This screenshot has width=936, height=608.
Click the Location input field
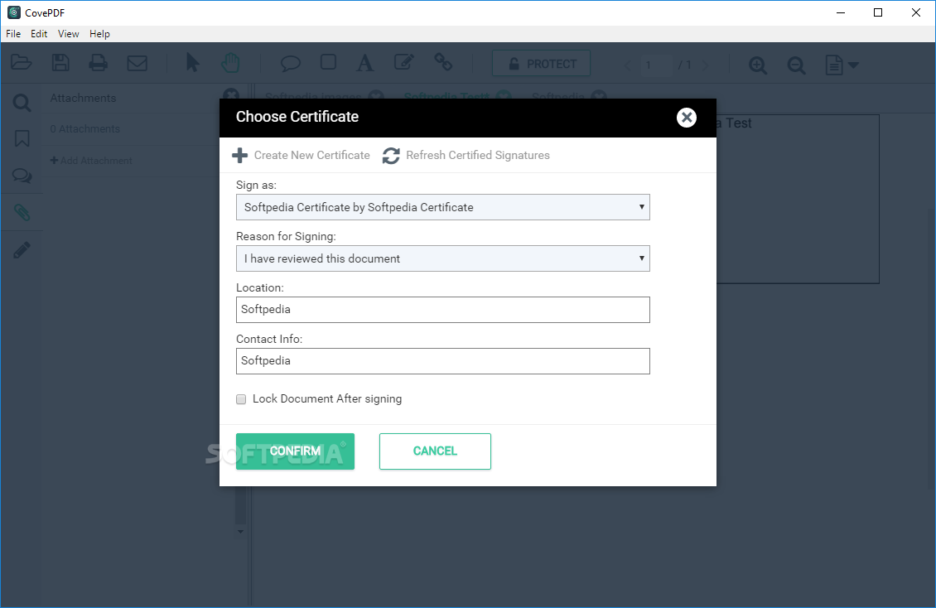point(443,310)
